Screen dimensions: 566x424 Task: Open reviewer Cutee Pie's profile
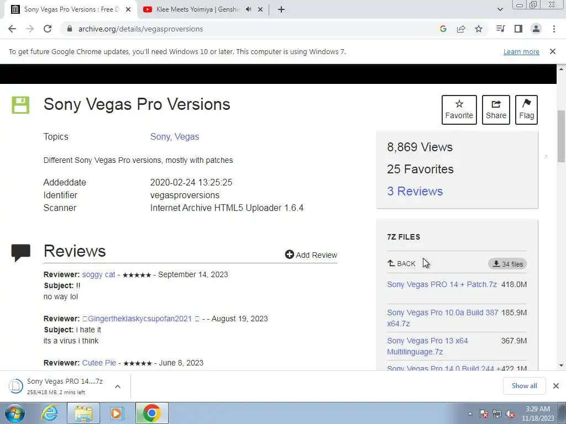click(x=99, y=363)
